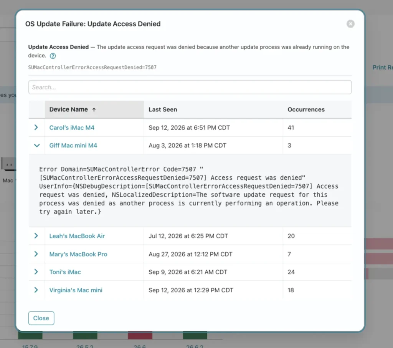The width and height of the screenshot is (393, 348).
Task: Open Virginia's Mac mini link
Action: (76, 290)
